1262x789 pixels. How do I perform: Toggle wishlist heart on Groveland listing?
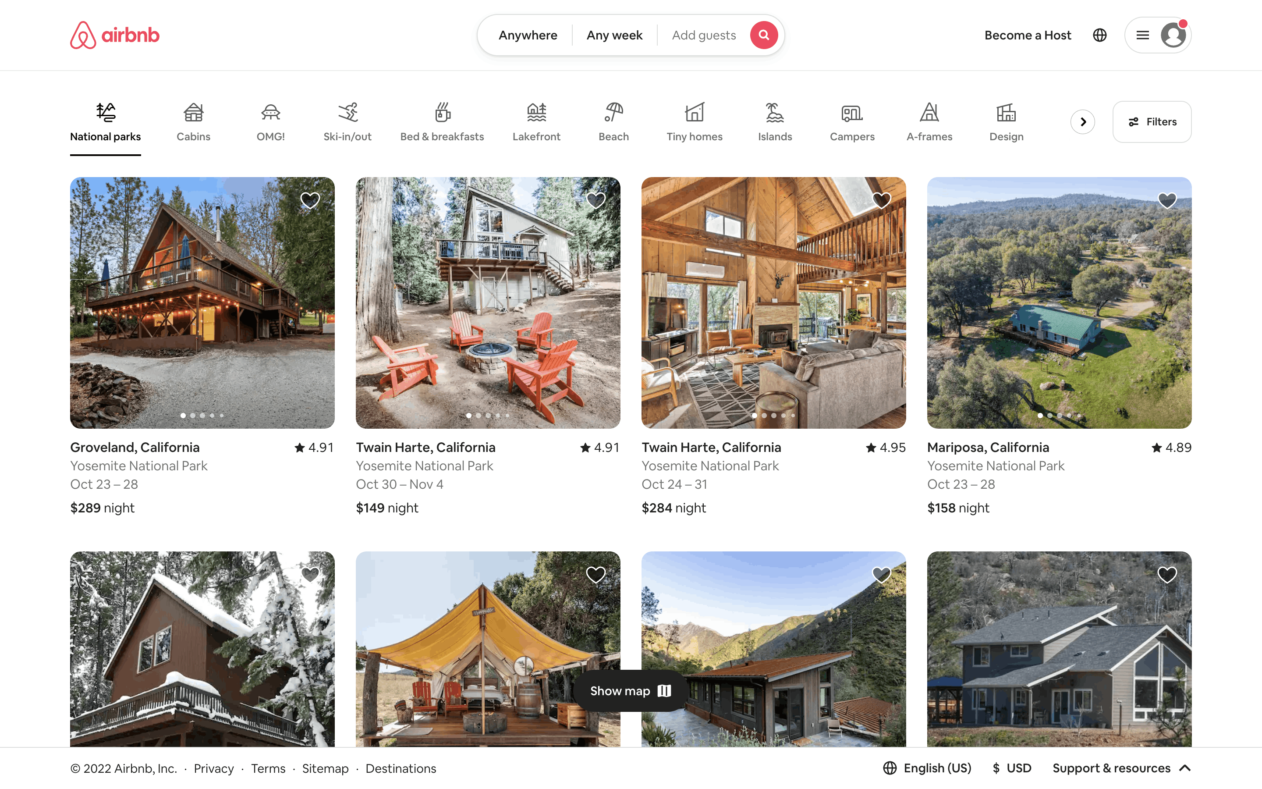pyautogui.click(x=310, y=200)
